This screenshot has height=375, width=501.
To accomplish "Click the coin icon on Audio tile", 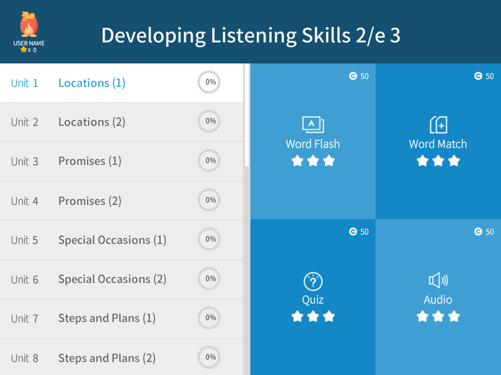I will [x=478, y=231].
